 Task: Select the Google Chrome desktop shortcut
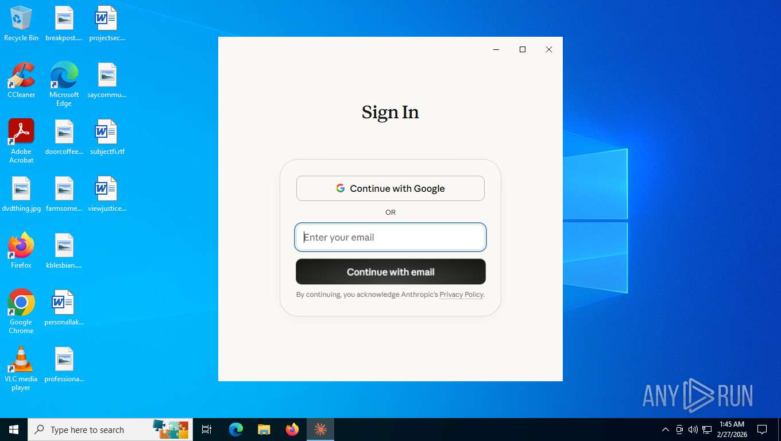[21, 311]
